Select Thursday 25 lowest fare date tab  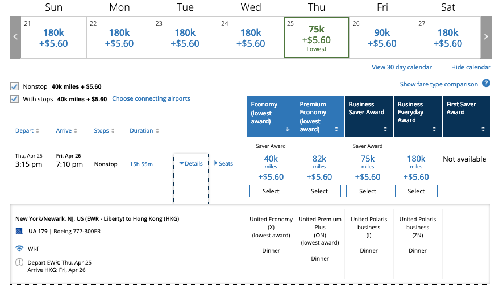click(316, 37)
